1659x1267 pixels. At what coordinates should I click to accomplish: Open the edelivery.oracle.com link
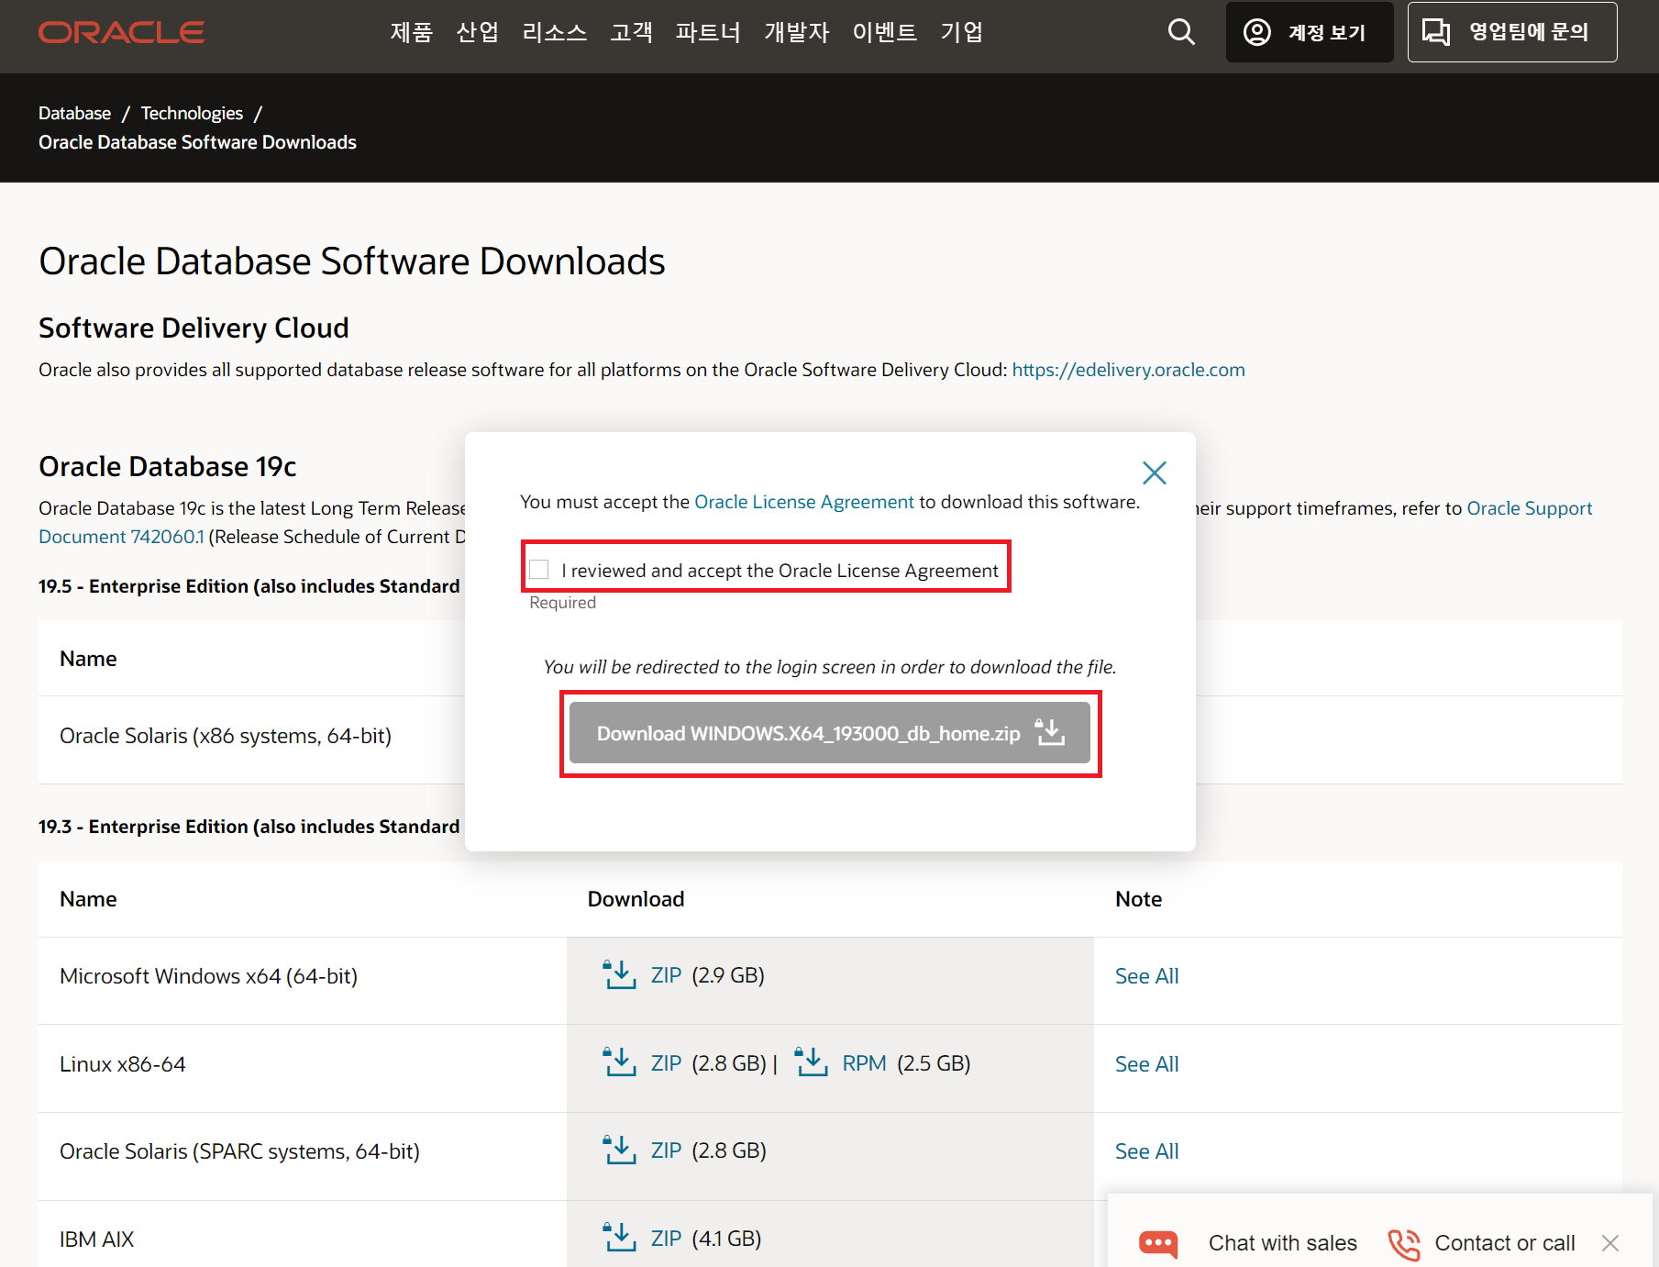[x=1129, y=370]
